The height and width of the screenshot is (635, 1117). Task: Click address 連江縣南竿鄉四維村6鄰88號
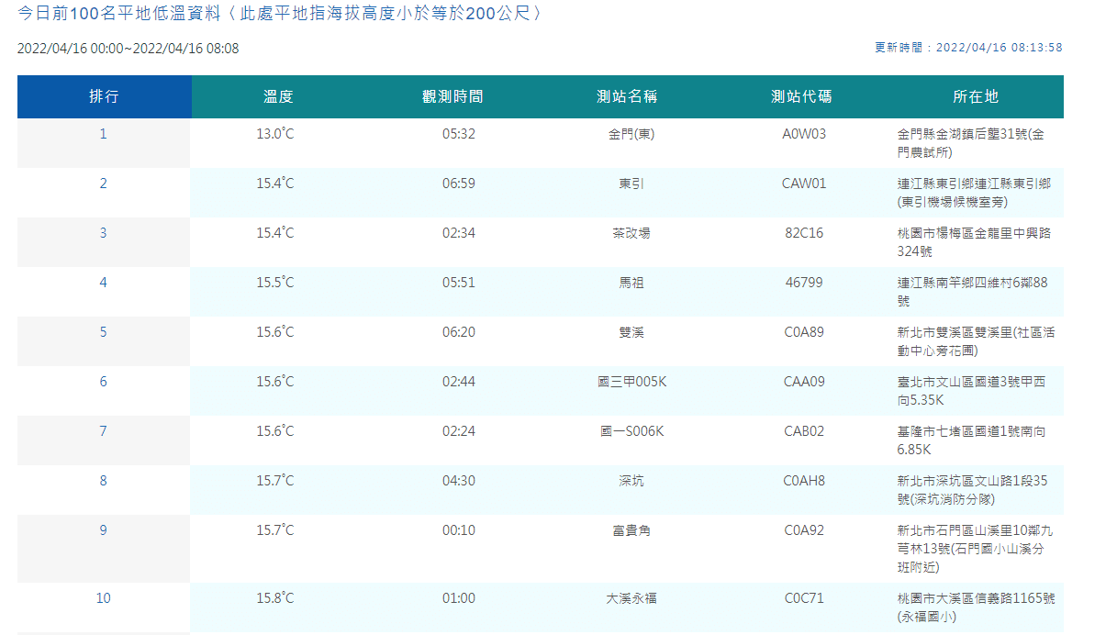pyautogui.click(x=972, y=292)
